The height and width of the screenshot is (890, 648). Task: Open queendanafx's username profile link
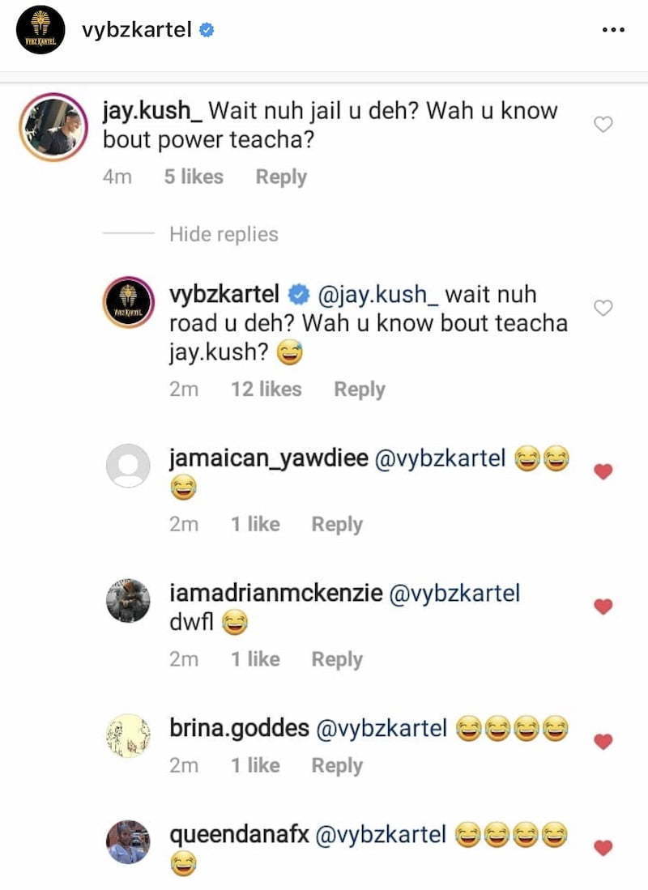point(239,835)
